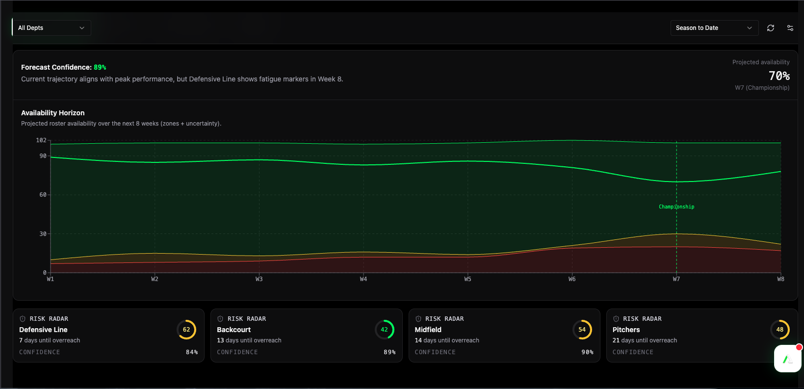Screen dimensions: 804x389
Task: Click the Forecast Confidence 89% value
Action: (100, 67)
